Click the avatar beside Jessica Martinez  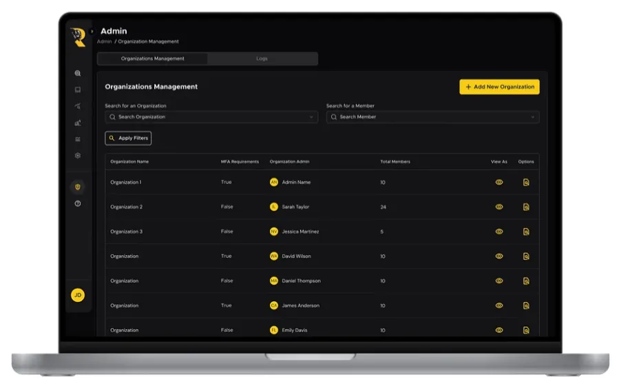coord(274,232)
